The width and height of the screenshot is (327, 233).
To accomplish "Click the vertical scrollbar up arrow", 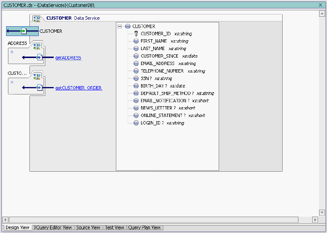I will (x=322, y=14).
